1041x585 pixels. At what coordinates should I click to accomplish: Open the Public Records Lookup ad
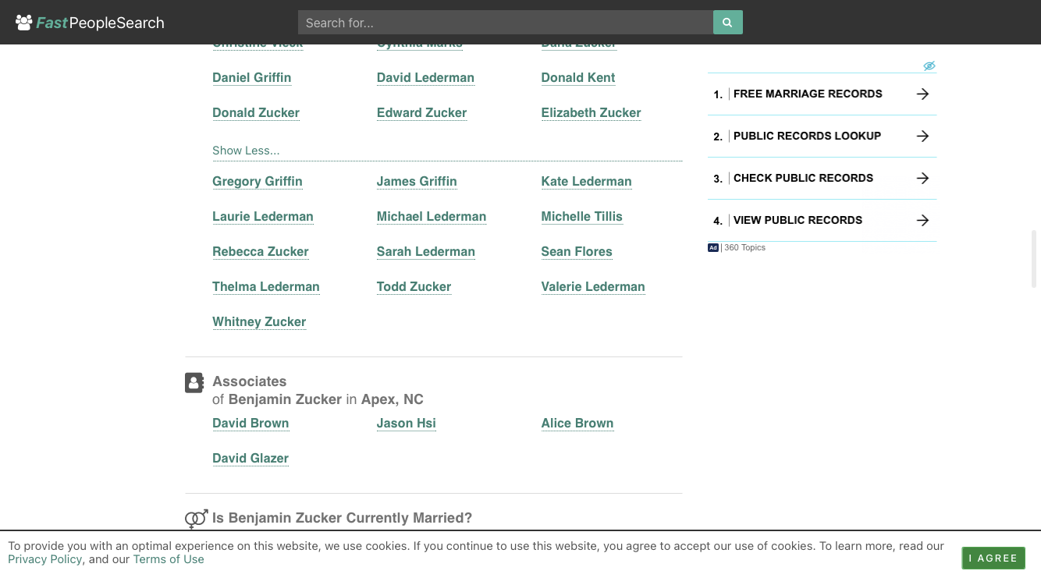click(822, 136)
